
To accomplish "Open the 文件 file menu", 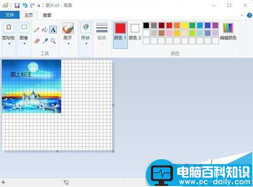I will 10,15.
